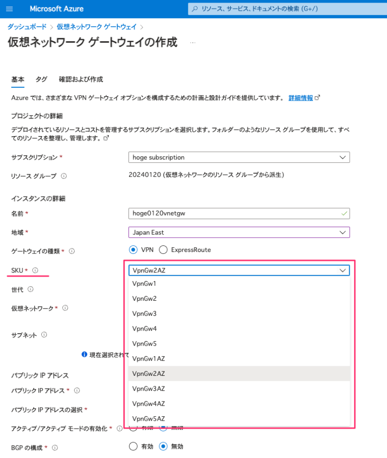387x458 pixels.
Task: Choose VpnGw5 from SKU list
Action: coord(239,344)
